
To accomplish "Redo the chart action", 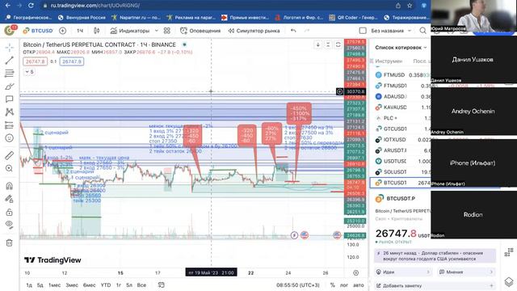I will click(x=307, y=31).
